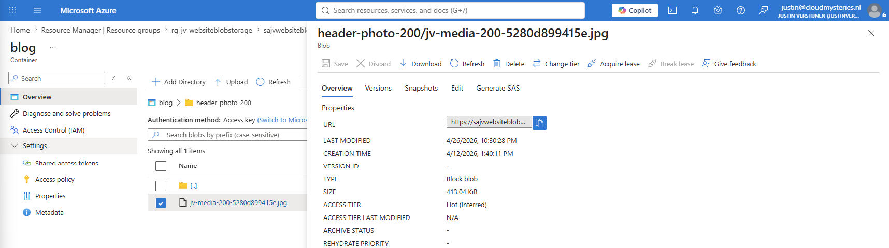The width and height of the screenshot is (889, 248).
Task: Focus the global search resources box
Action: (450, 10)
